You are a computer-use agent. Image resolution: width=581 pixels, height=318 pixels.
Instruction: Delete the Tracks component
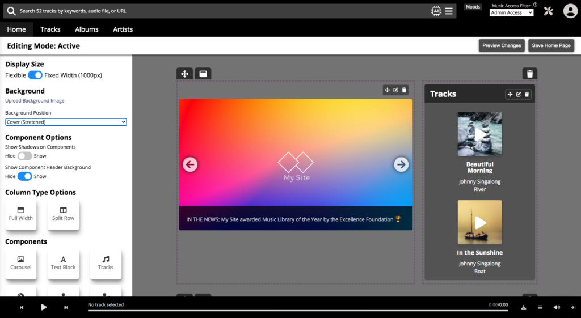pyautogui.click(x=527, y=95)
